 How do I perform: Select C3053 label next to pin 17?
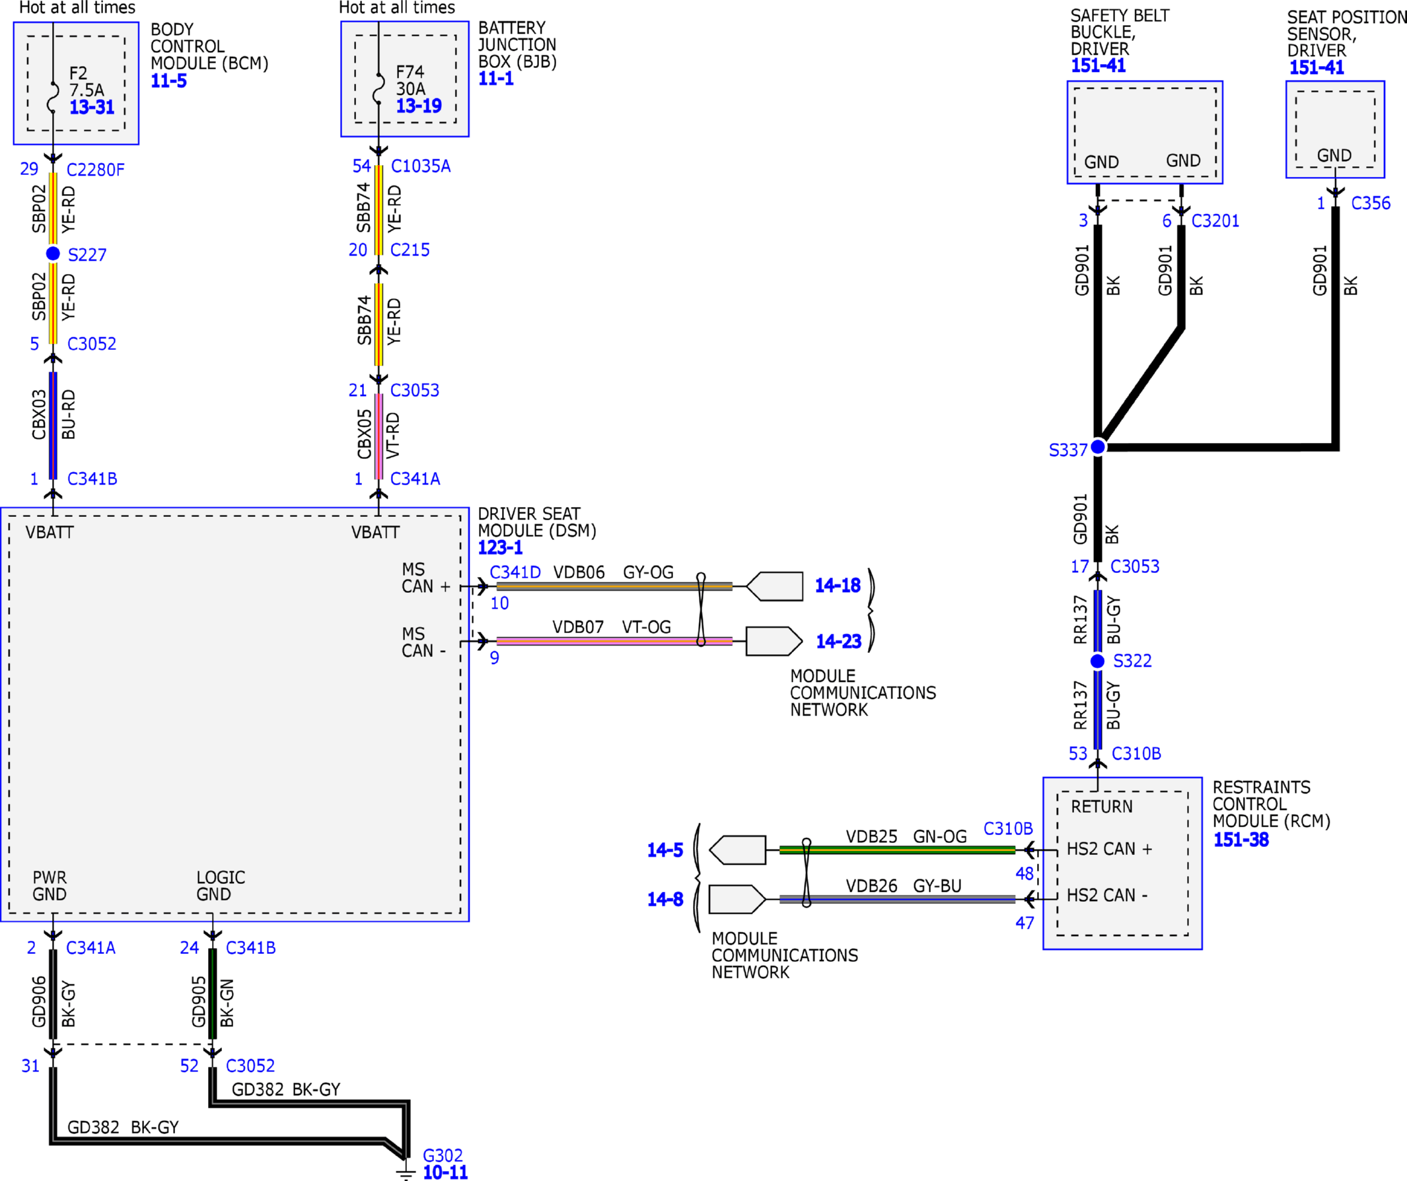(1135, 566)
